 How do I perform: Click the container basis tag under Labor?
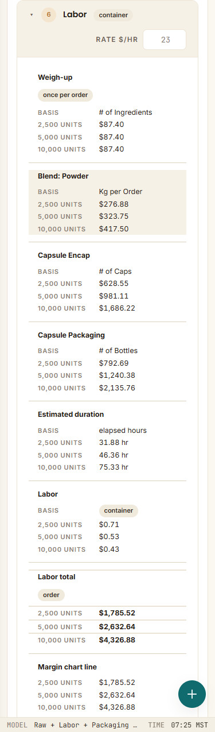(x=118, y=510)
